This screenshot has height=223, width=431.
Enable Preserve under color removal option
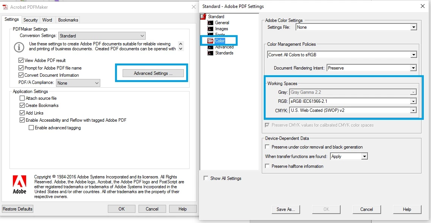[x=267, y=147]
